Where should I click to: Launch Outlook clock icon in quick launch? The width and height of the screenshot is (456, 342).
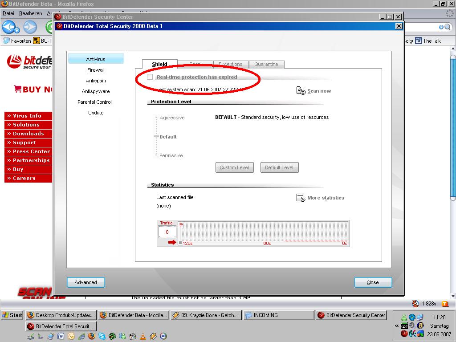71,337
